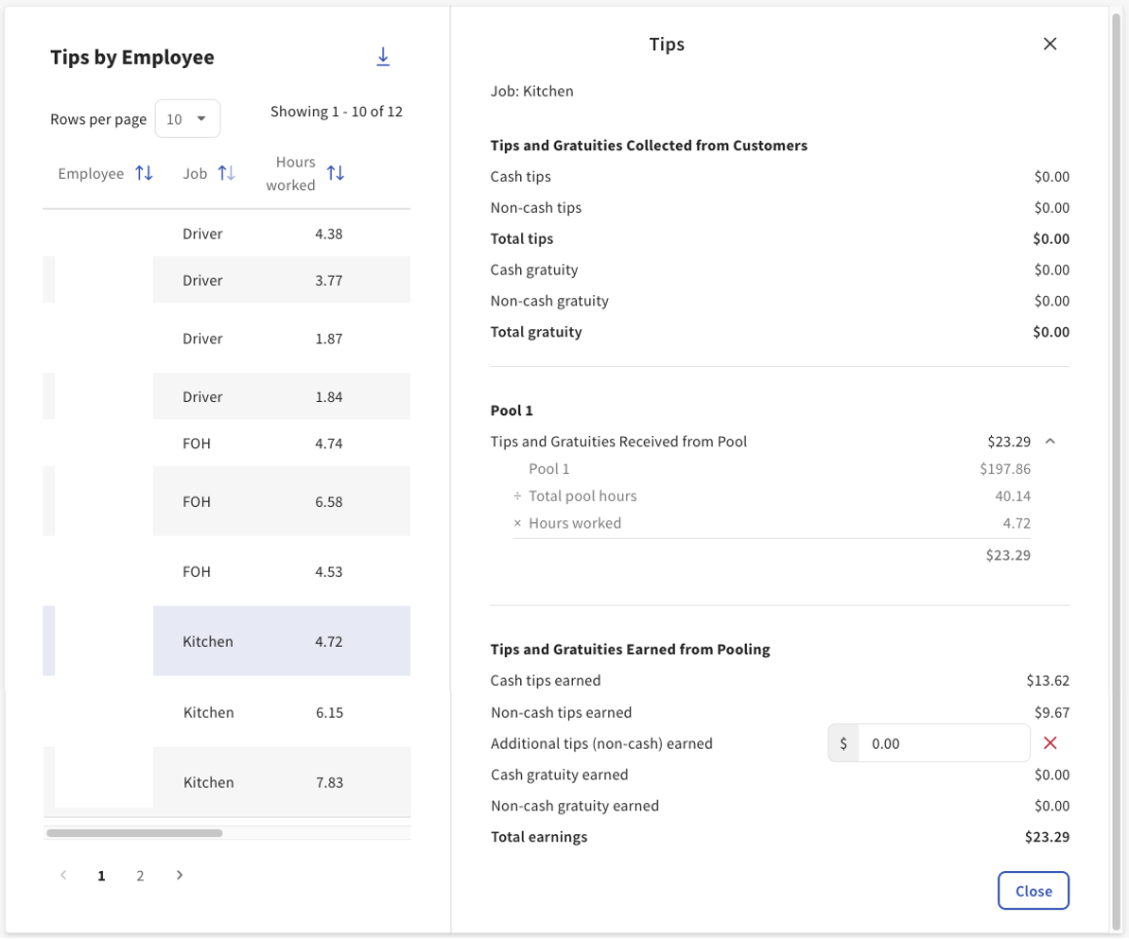Click the next page arrow

tap(179, 876)
